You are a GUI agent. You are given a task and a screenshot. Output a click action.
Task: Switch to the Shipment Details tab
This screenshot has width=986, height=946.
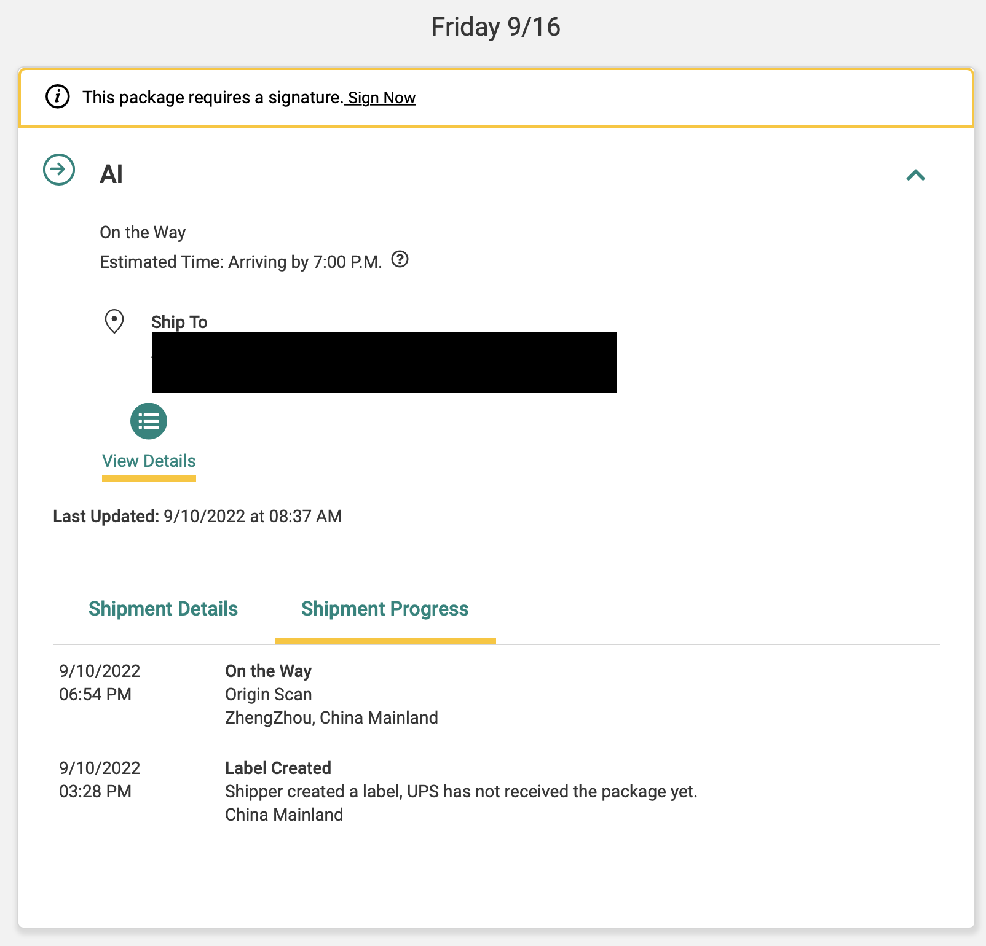(x=164, y=609)
